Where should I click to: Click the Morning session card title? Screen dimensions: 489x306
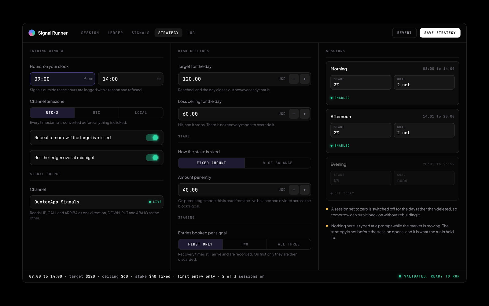339,69
